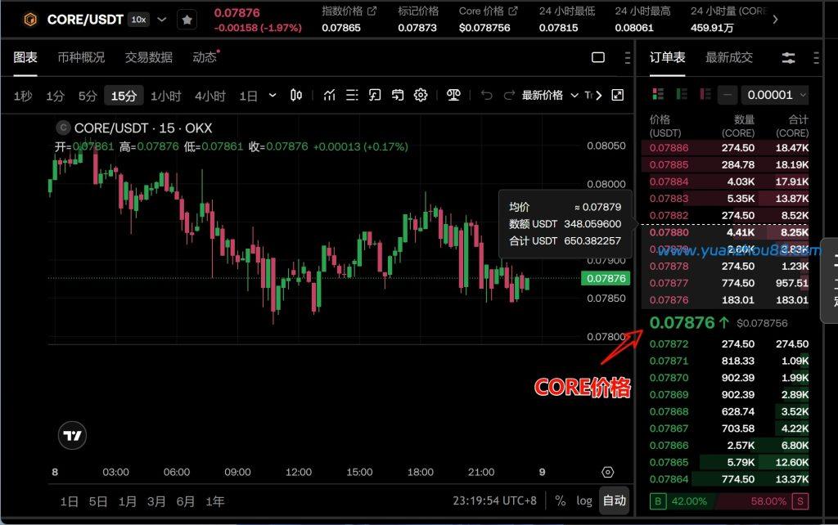Select the 3月 date range button
Screen dimensions: 838x525
pos(156,500)
